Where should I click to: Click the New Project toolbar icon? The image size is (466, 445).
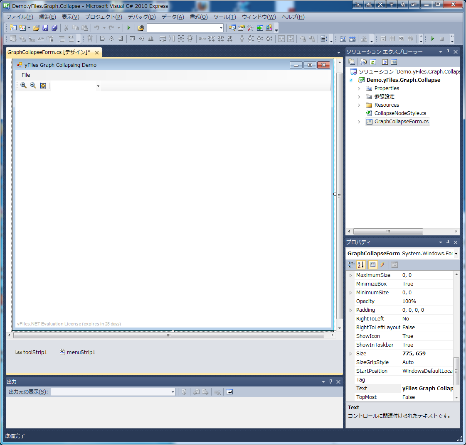point(13,28)
